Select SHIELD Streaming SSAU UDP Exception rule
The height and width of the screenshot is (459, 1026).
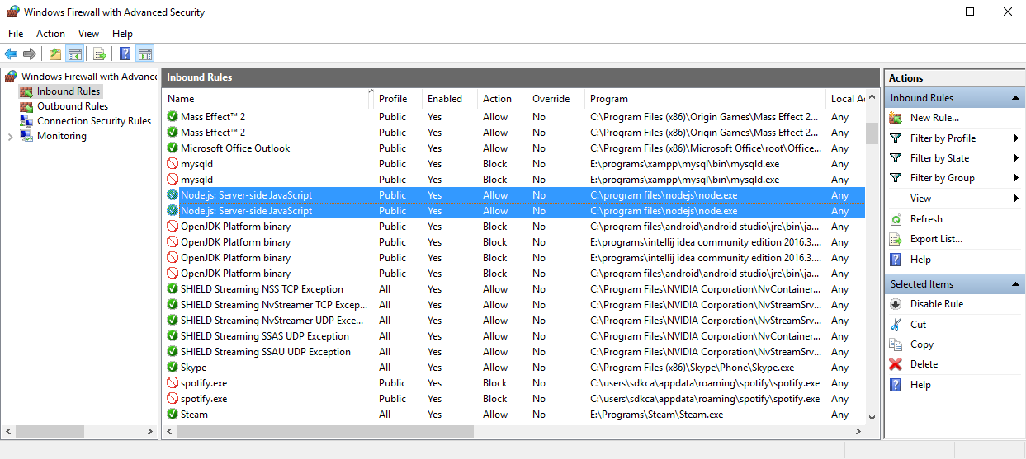pyautogui.click(x=266, y=352)
